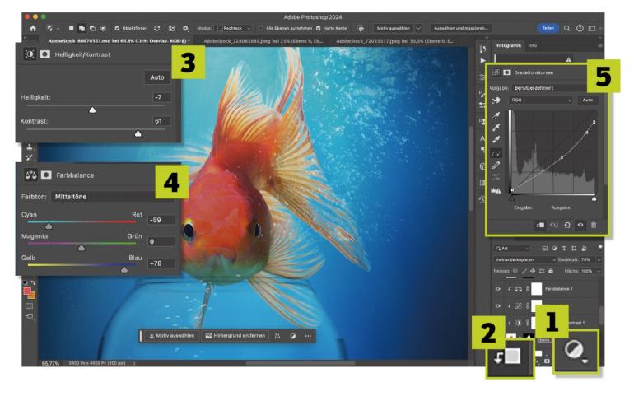Lock all layer attributes padlock icon
The height and width of the screenshot is (401, 634).
tap(551, 271)
